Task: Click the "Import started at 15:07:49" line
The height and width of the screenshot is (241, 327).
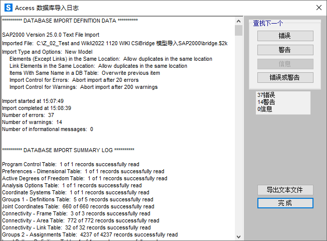Action: [33, 101]
